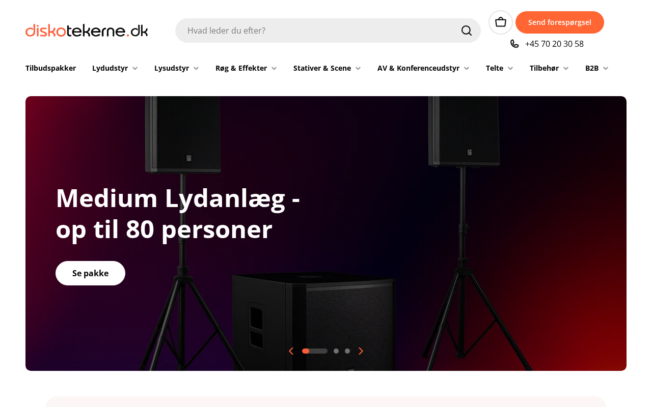Open the Tilbudspakker menu item
The image size is (652, 407).
50,68
